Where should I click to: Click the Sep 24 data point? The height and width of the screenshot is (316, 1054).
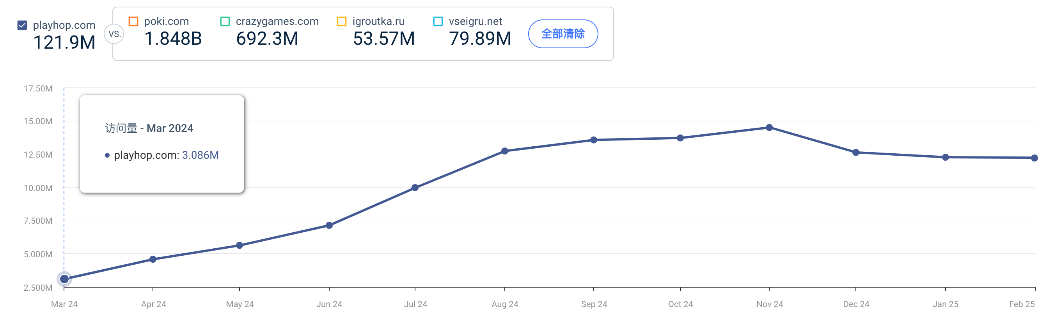click(594, 140)
